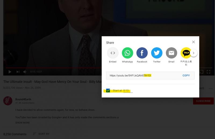Share the video on Twitter

(157, 53)
